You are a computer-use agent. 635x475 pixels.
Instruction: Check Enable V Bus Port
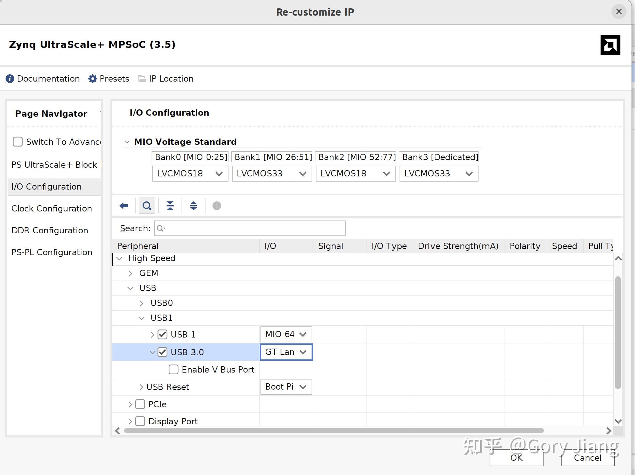point(173,369)
